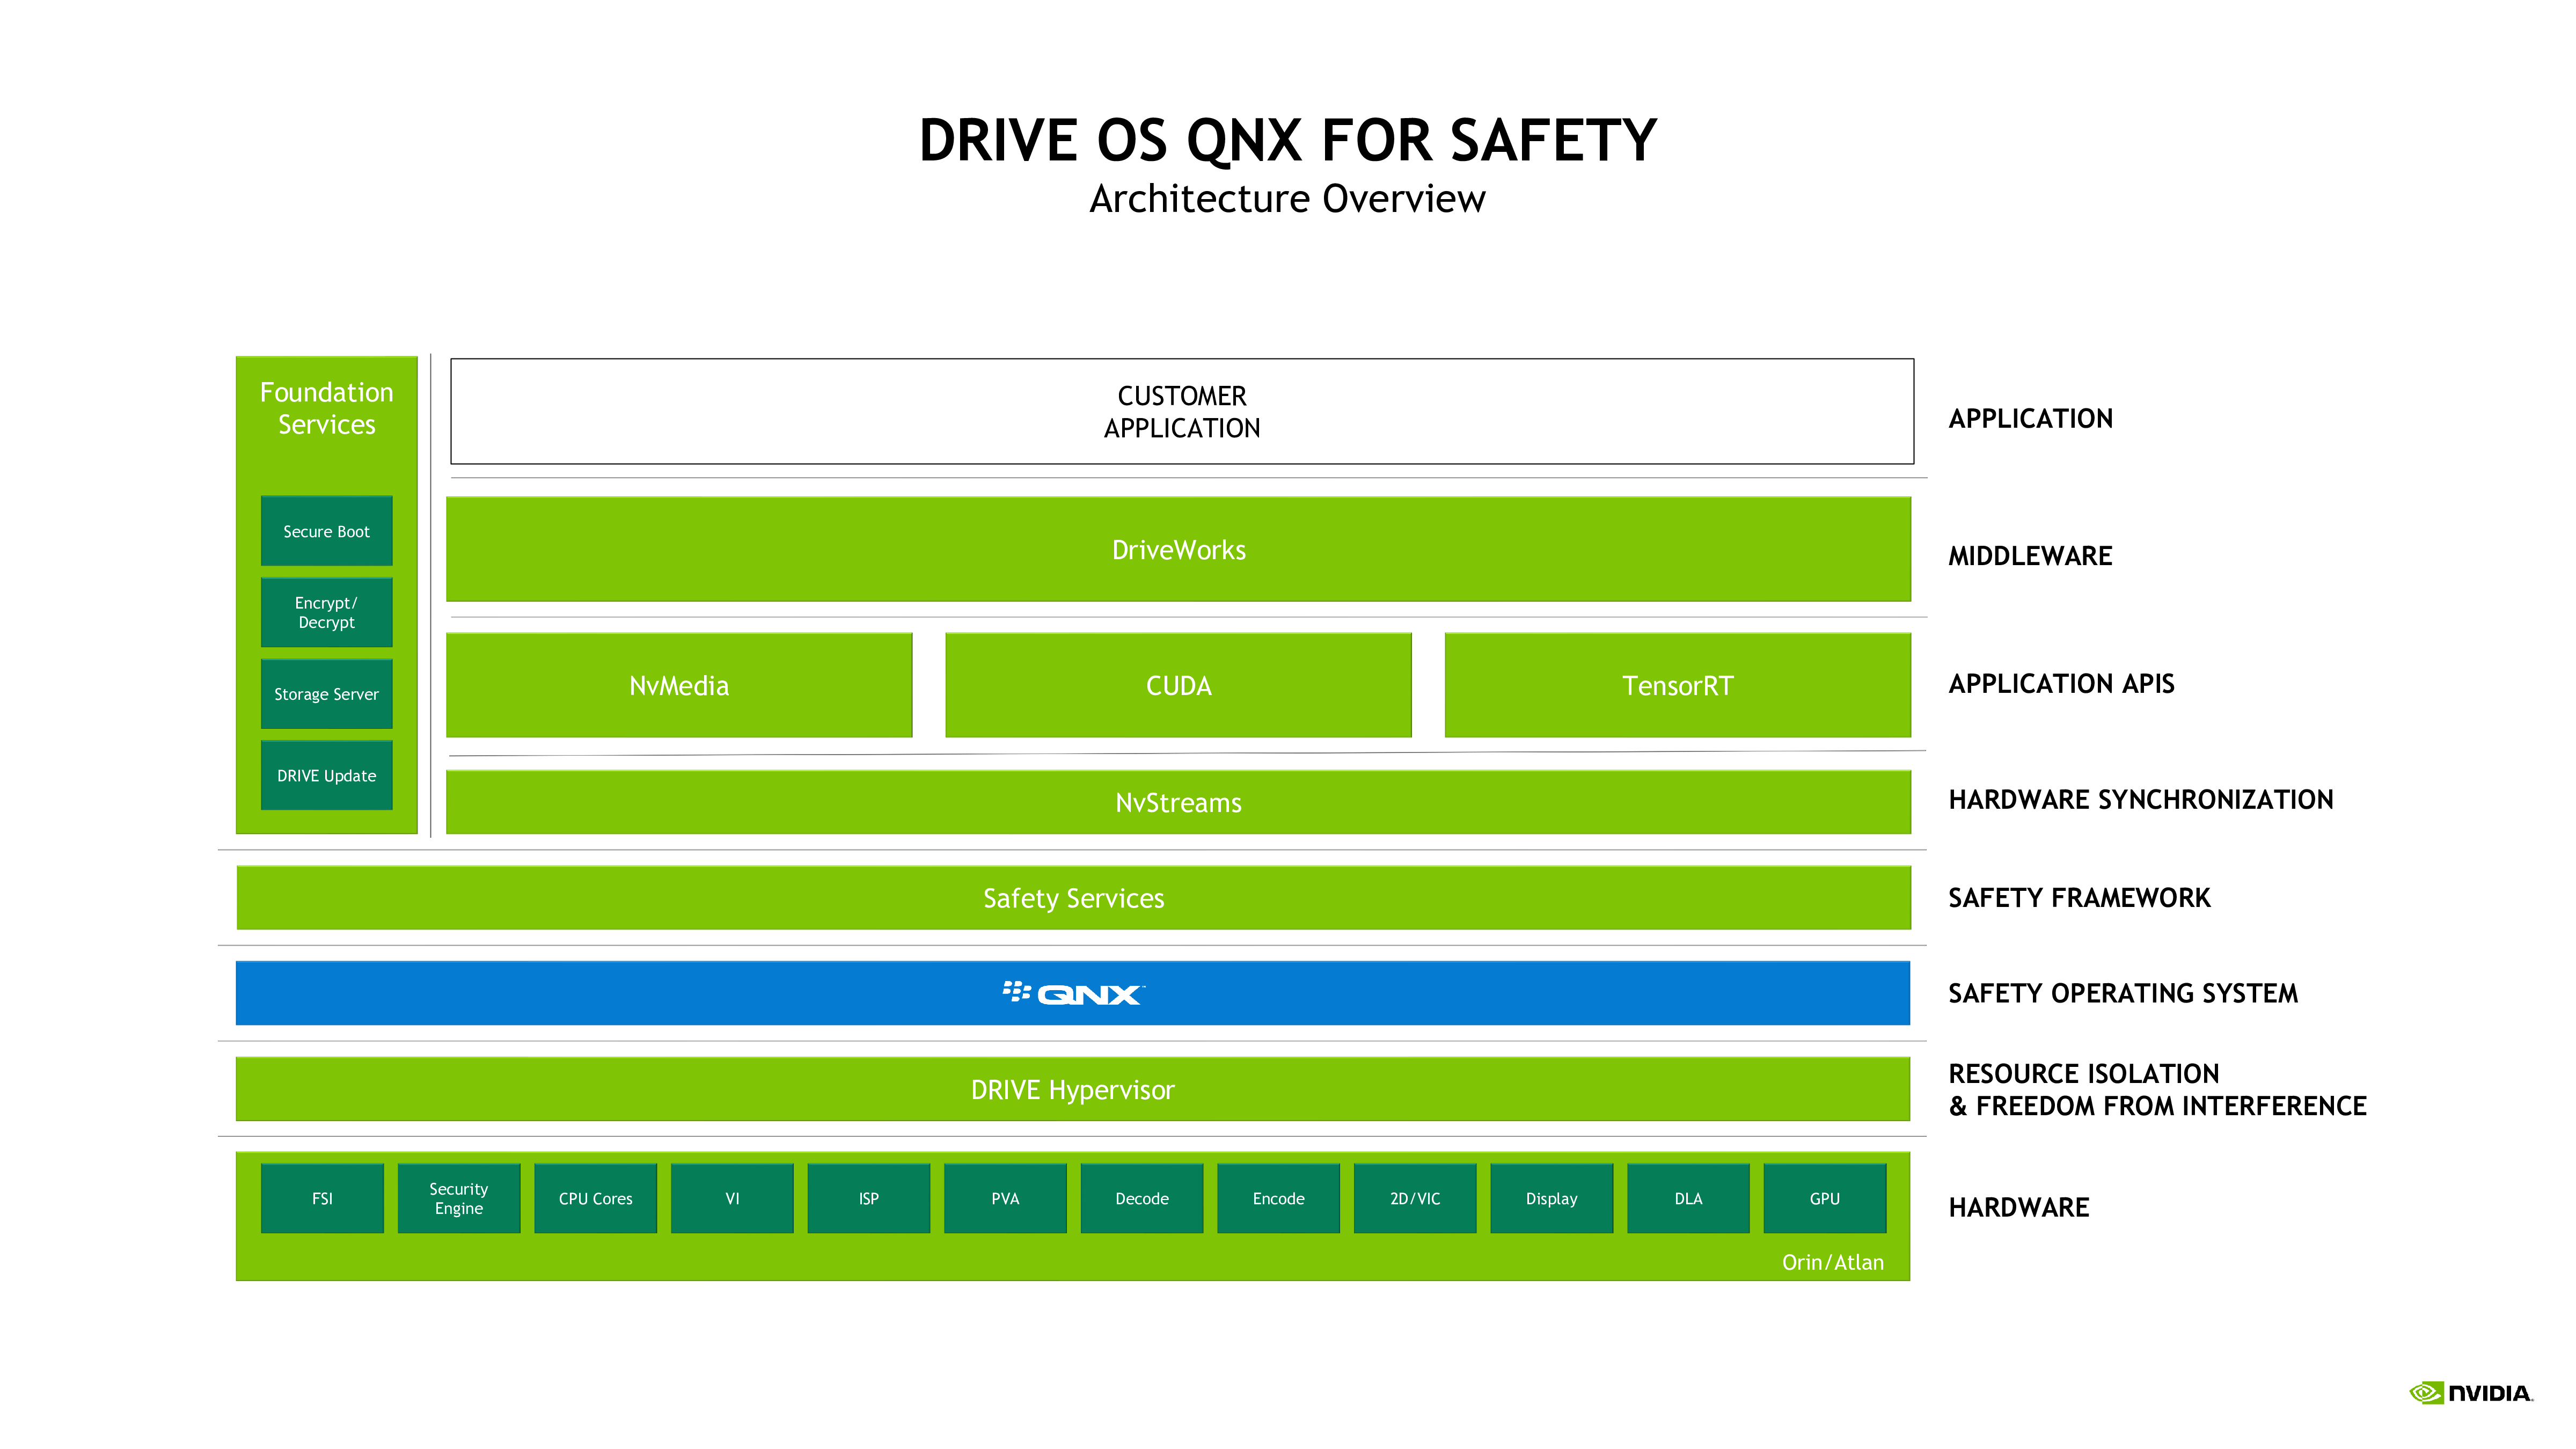The height and width of the screenshot is (1449, 2576).
Task: Select the ISP hardware block
Action: tap(869, 1198)
